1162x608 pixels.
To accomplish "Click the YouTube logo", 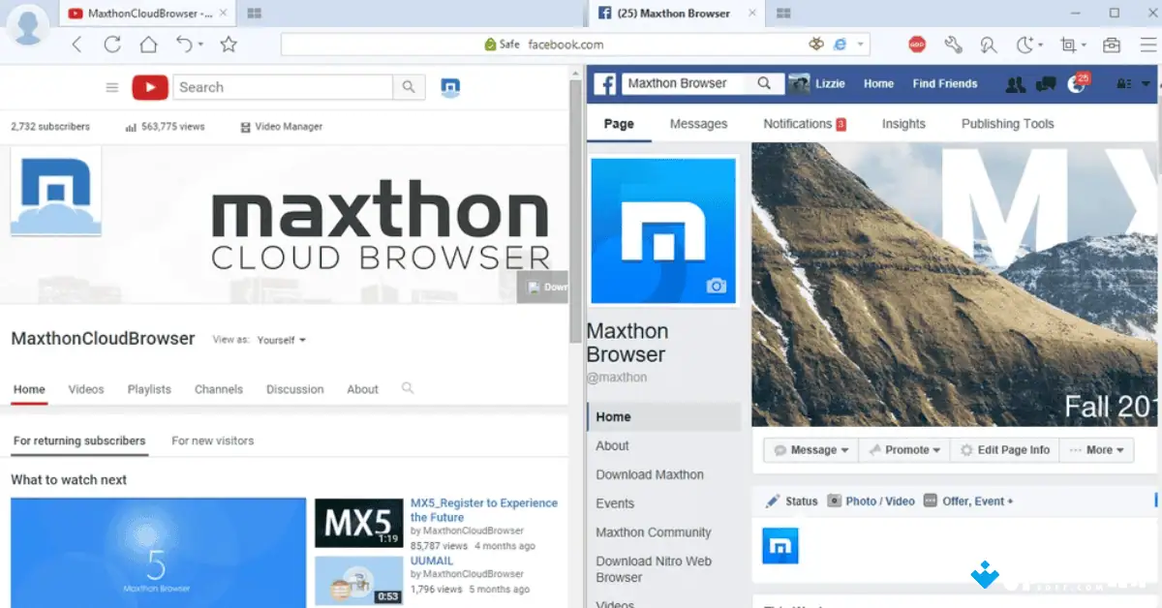I will pos(149,87).
